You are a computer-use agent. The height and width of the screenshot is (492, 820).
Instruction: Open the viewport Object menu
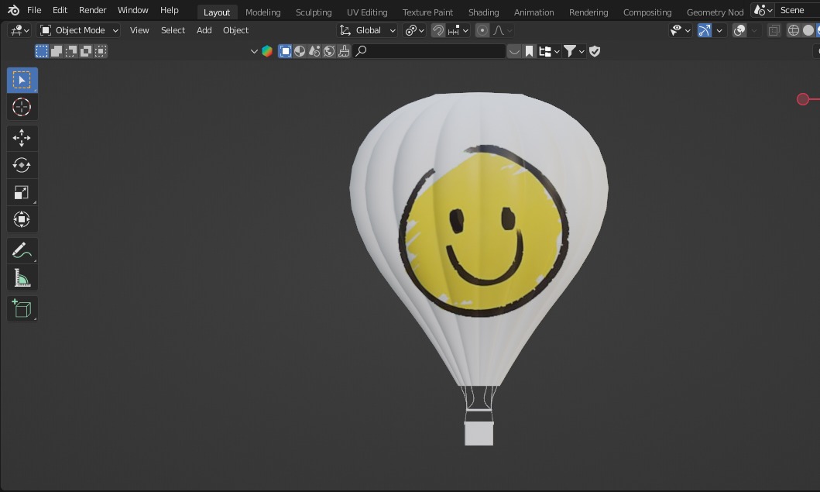[x=236, y=30]
